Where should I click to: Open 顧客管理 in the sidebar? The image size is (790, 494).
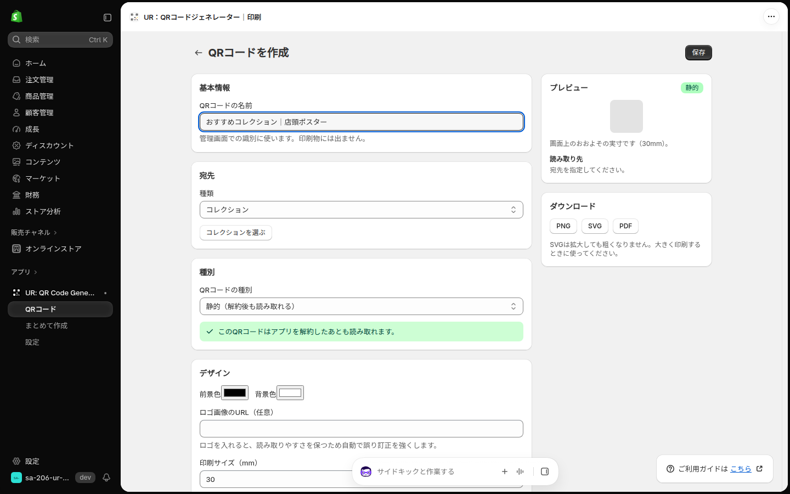click(60, 113)
